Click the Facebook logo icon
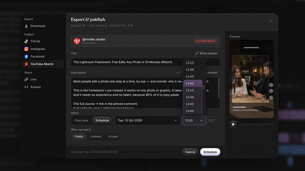The height and width of the screenshot is (171, 305). tap(26, 56)
